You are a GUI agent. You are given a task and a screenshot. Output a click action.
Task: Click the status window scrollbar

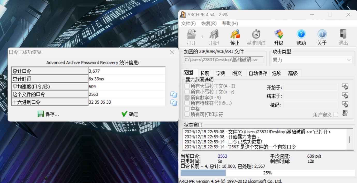(x=350, y=140)
